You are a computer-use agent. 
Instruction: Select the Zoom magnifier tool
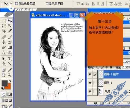click(10, 75)
